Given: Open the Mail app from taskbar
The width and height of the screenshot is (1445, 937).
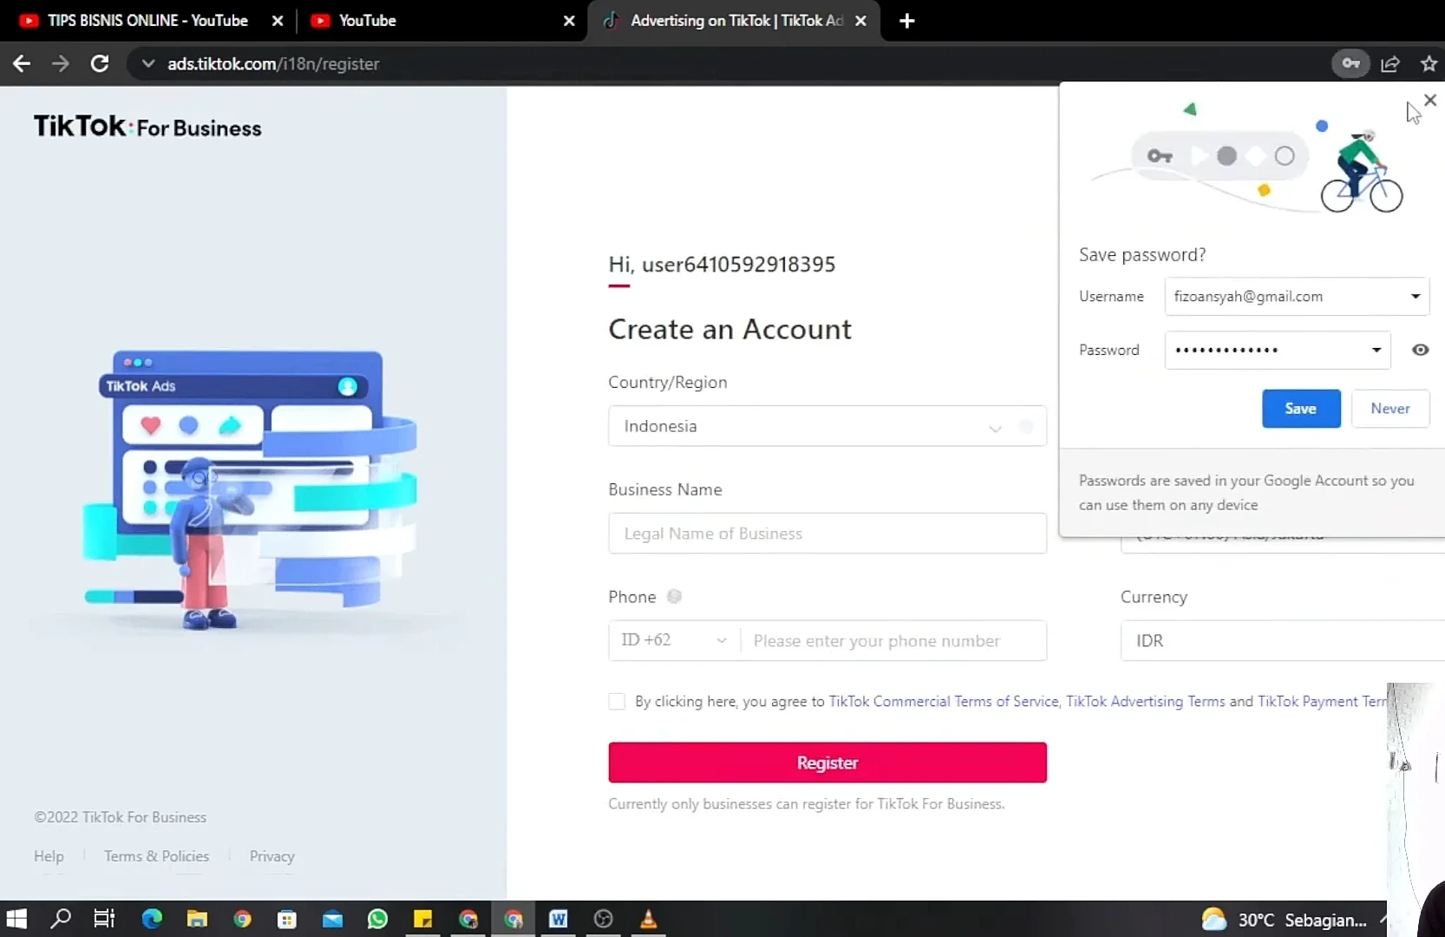Looking at the screenshot, I should click(332, 919).
